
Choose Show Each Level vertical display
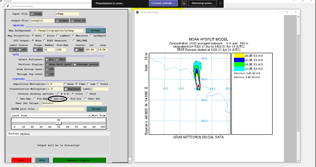click(x=47, y=64)
